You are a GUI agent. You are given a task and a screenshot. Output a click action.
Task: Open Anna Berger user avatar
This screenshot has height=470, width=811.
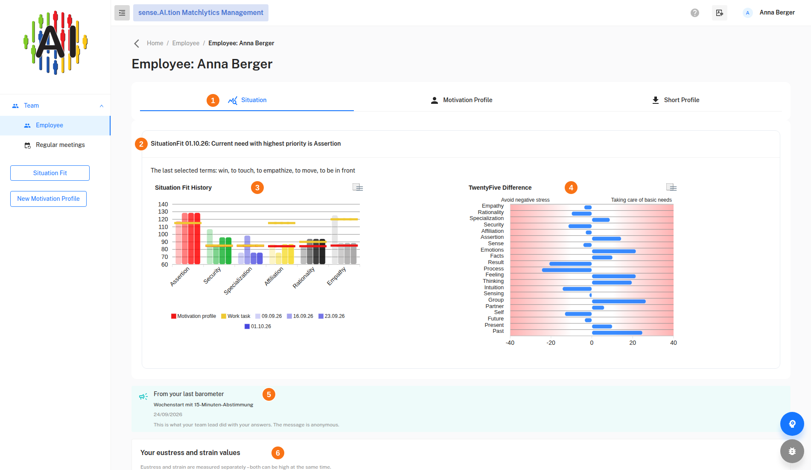(747, 13)
